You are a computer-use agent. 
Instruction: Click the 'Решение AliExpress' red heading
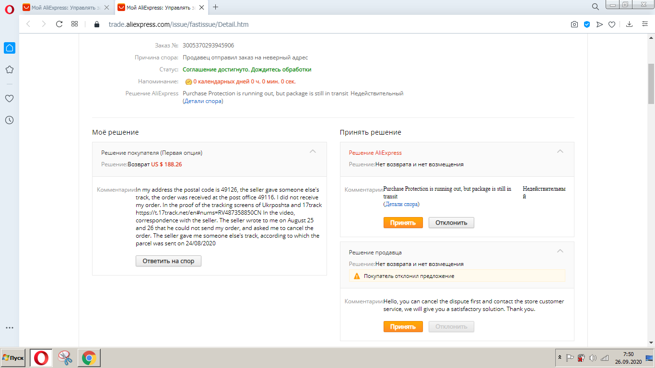point(375,153)
